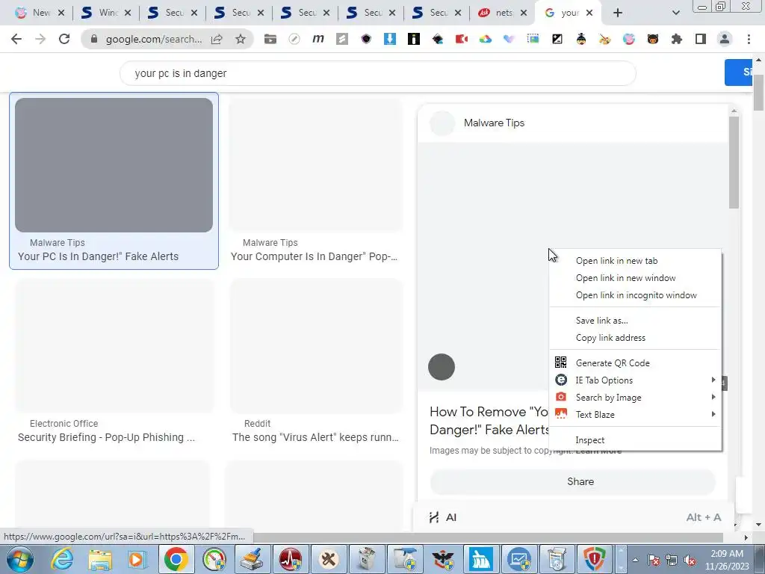Image resolution: width=765 pixels, height=574 pixels.
Task: Open the Extensions puzzle piece menu
Action: 677,39
